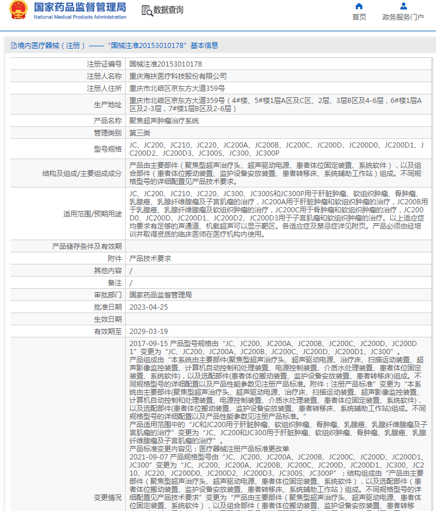This screenshot has width=436, height=511.
Task: Click registration number 国械注准20153010178 value
Action: (166, 64)
